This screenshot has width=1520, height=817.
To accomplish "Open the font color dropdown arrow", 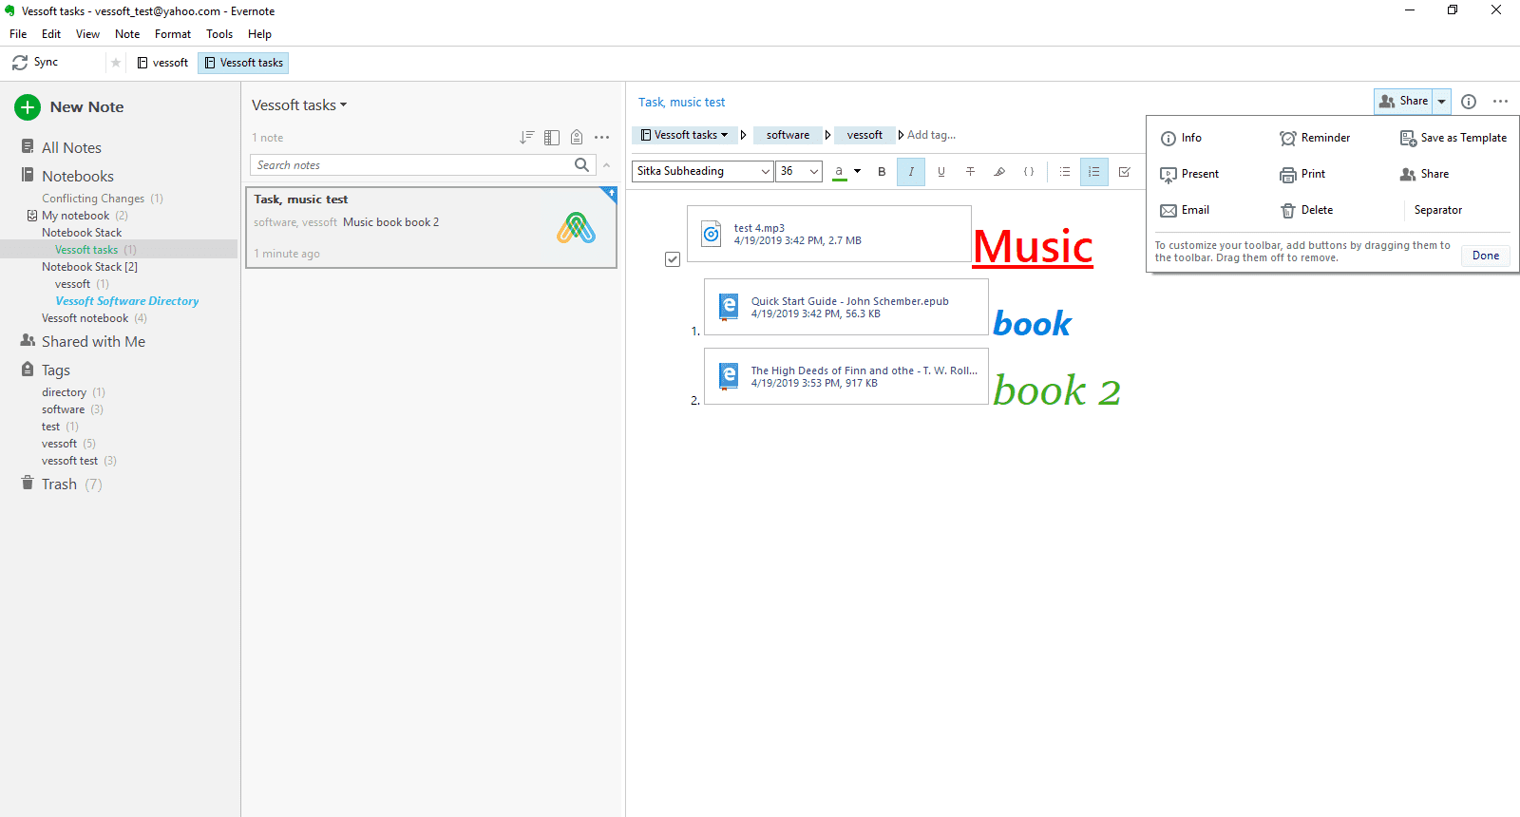I will click(x=857, y=172).
